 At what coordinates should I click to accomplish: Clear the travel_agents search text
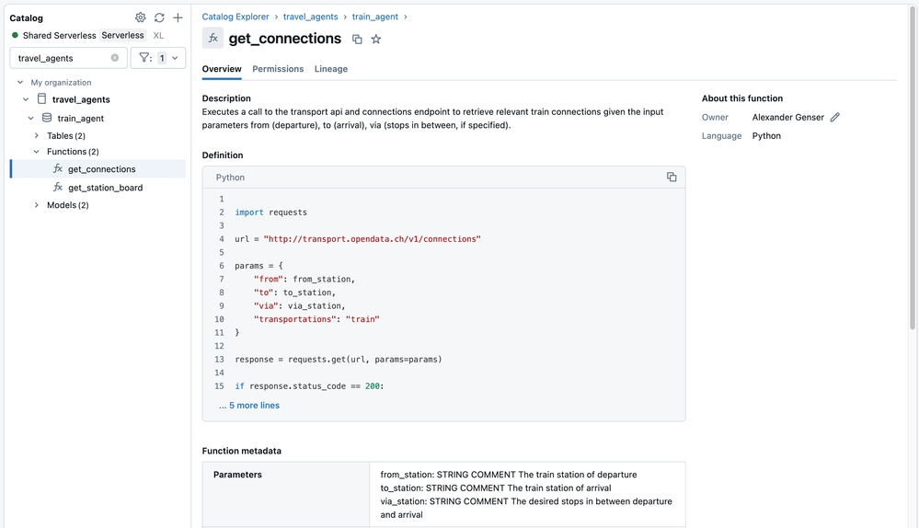coord(115,58)
